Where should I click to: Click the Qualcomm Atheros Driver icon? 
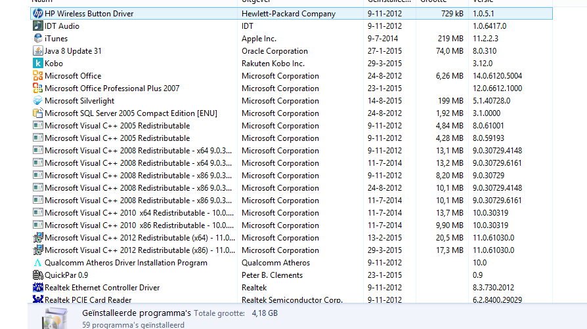38,262
